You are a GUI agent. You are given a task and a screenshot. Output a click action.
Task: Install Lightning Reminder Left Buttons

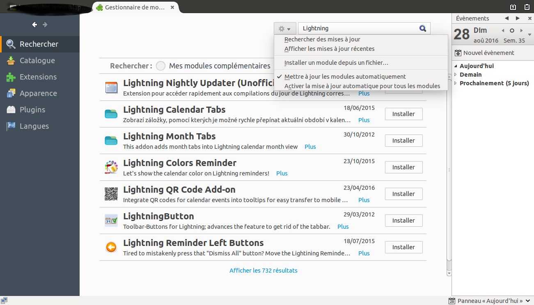click(403, 247)
